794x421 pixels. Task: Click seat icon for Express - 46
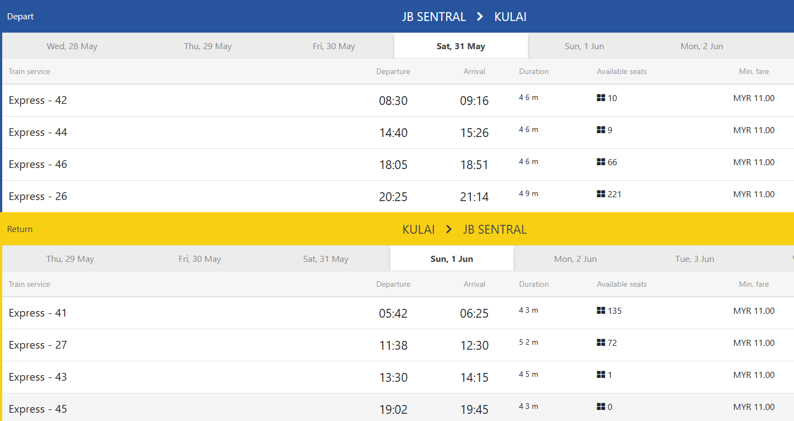(x=601, y=162)
